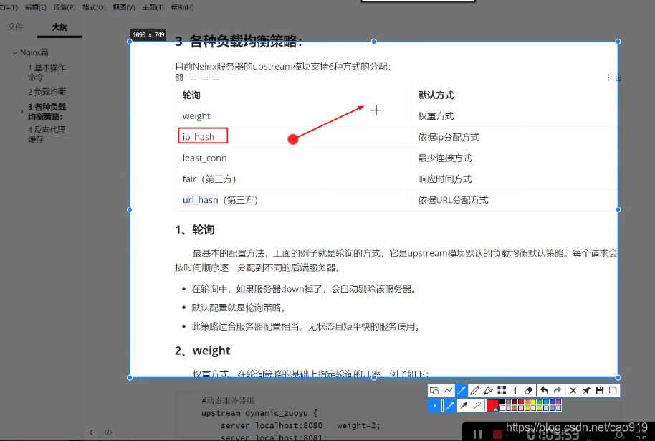Switch to the 文件 sidebar tab
655x441 pixels.
click(x=16, y=27)
